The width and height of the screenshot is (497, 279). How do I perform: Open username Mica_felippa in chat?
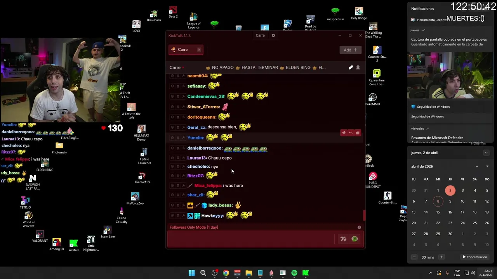point(208,186)
